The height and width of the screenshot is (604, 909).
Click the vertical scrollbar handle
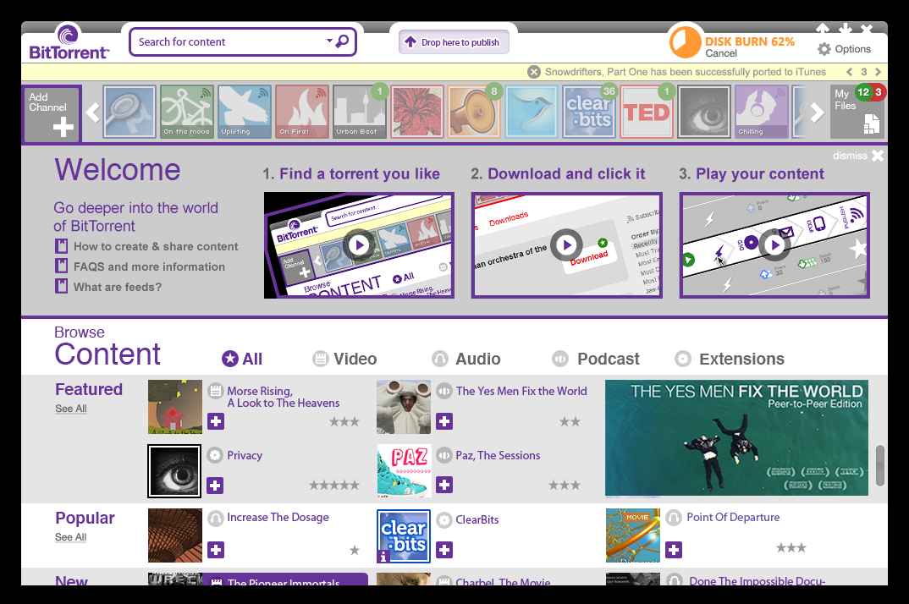click(x=880, y=465)
